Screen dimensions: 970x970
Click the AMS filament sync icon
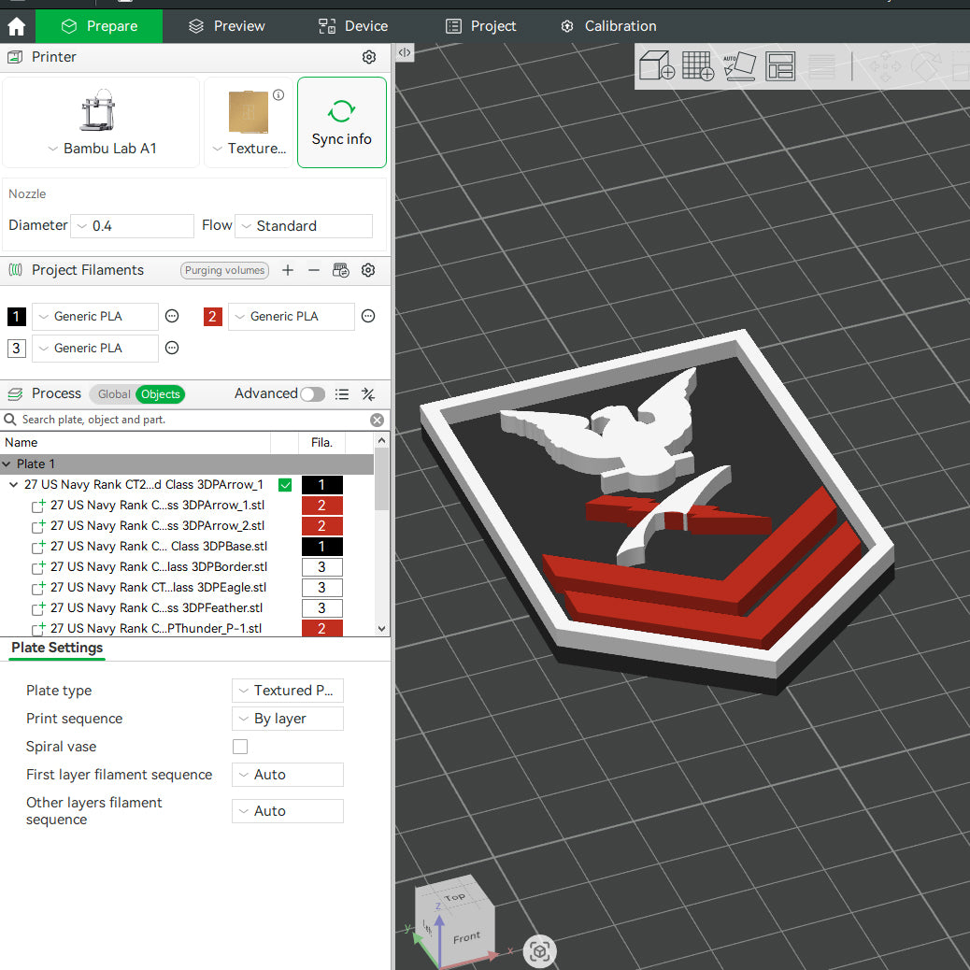coord(341,270)
